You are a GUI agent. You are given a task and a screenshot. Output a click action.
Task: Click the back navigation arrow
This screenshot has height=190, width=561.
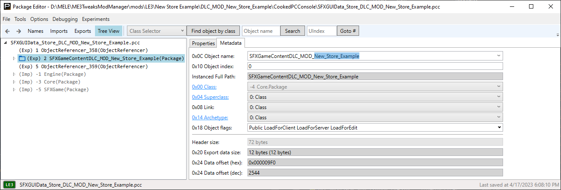[7, 31]
